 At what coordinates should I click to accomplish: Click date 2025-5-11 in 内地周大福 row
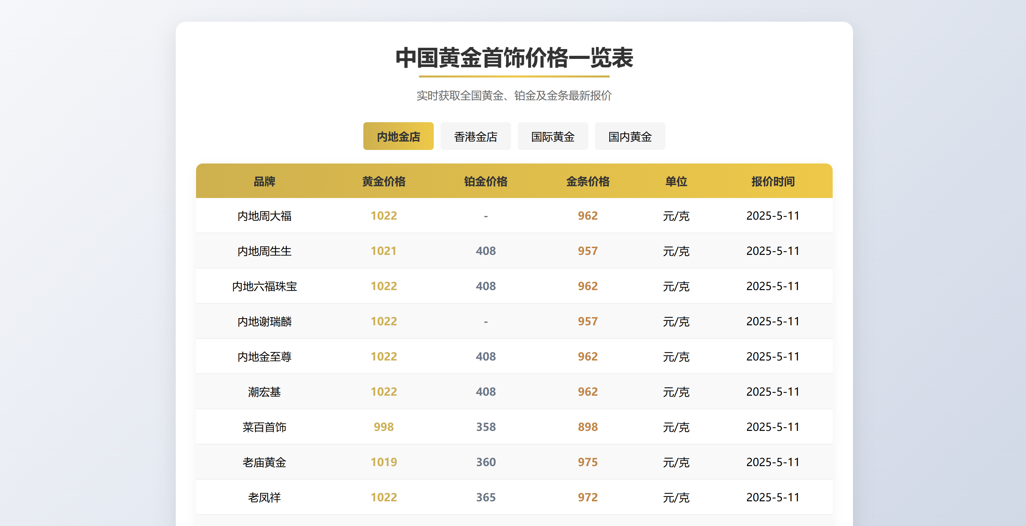773,216
